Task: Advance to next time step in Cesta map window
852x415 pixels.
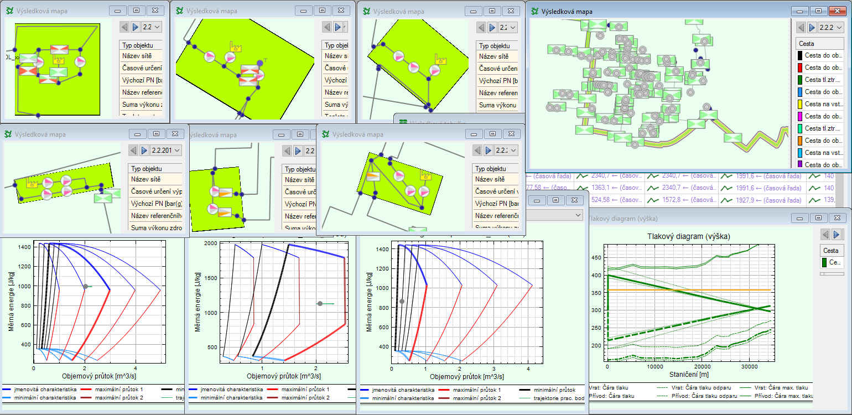Action: click(812, 27)
